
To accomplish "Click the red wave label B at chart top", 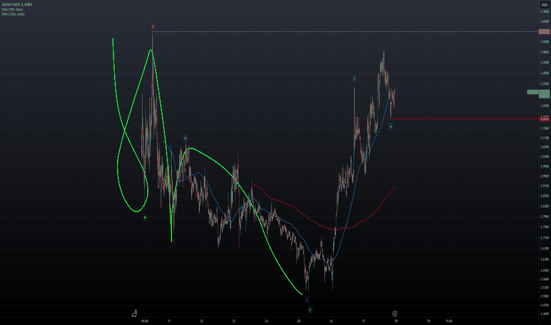I will point(153,27).
